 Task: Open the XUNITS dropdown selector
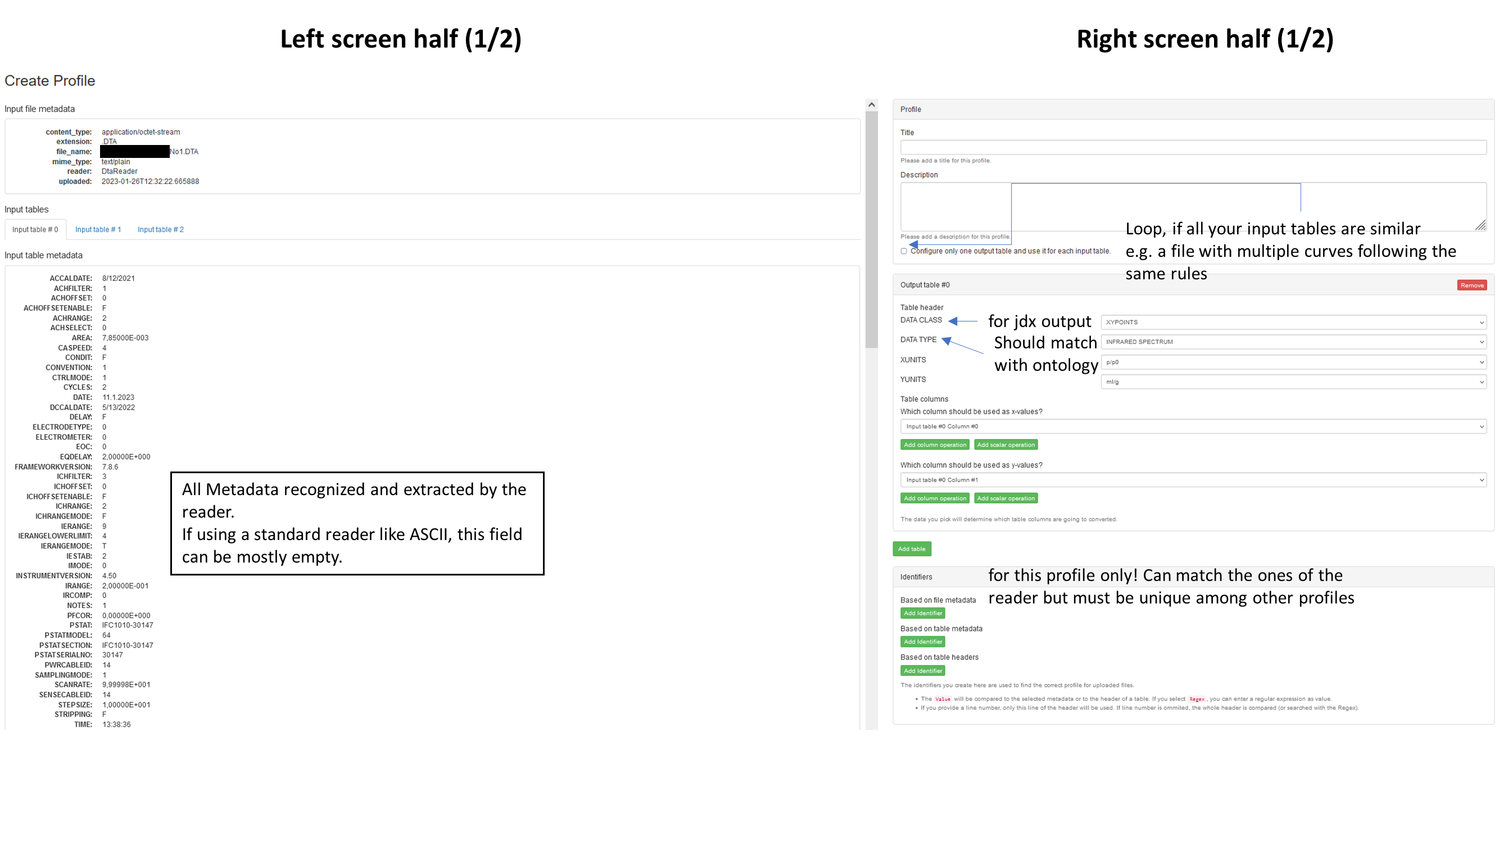[1291, 361]
